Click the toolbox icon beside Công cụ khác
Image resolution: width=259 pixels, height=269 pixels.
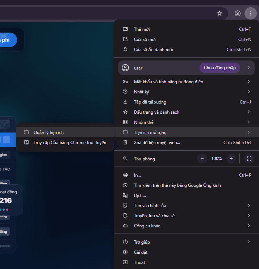[125, 226]
